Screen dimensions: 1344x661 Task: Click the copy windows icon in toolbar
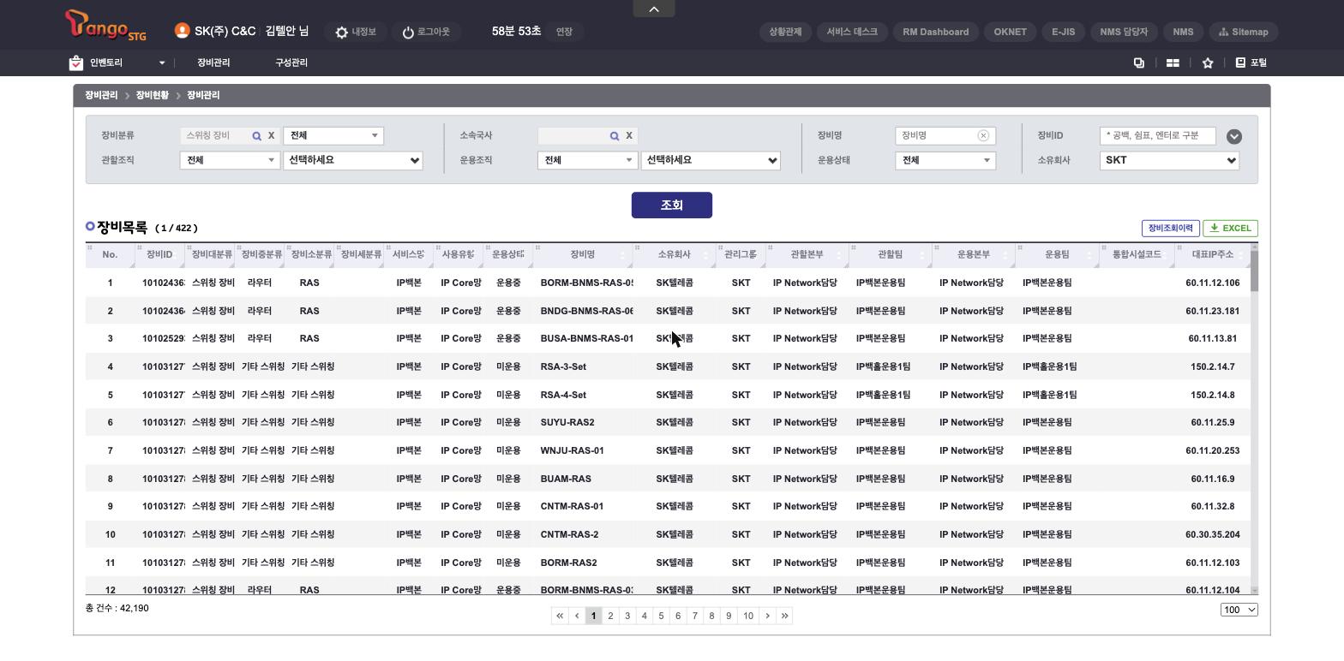[x=1139, y=63]
